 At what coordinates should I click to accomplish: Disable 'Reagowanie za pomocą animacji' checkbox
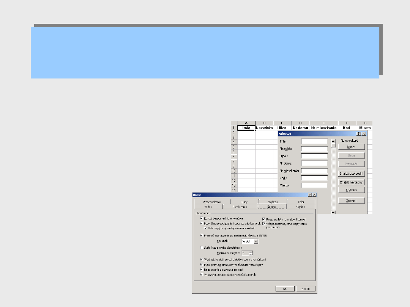201,269
